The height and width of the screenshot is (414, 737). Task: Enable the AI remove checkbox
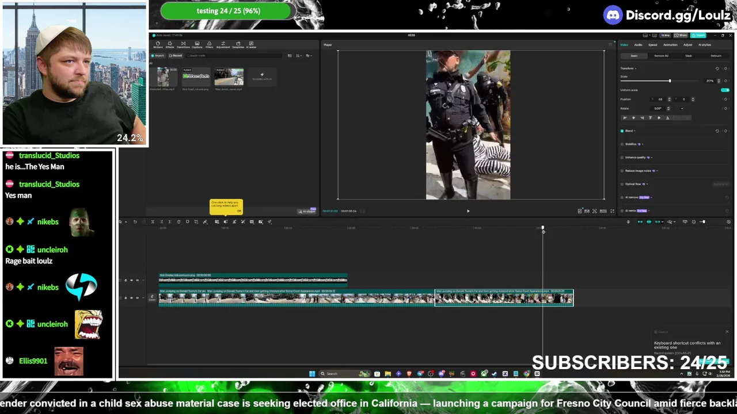tap(622, 197)
